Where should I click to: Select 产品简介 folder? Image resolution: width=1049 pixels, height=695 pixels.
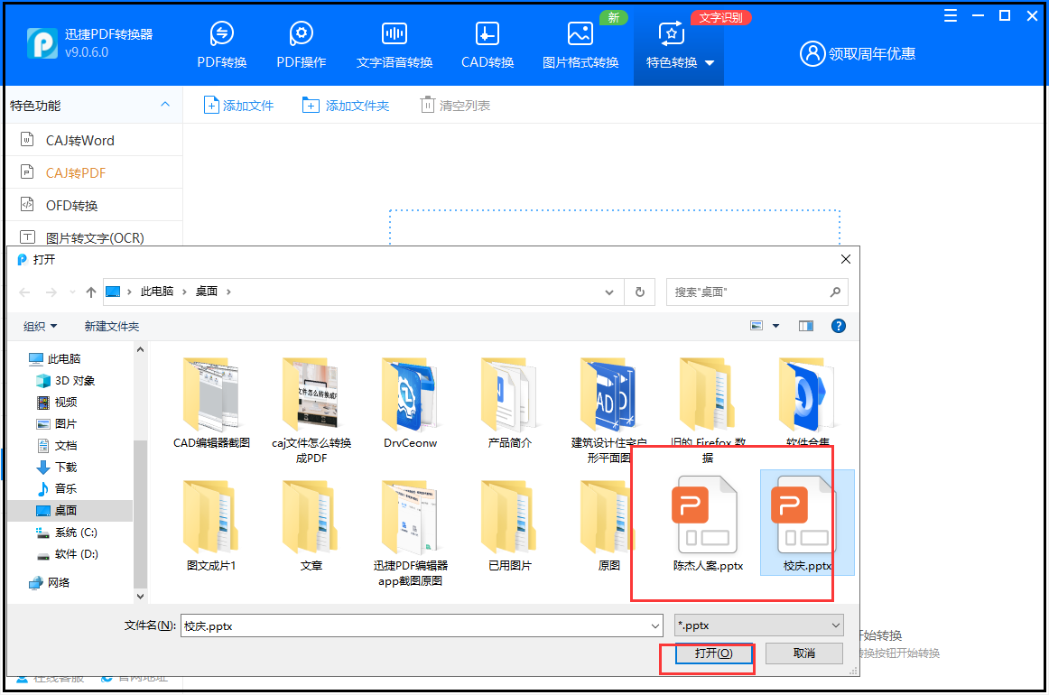click(510, 404)
